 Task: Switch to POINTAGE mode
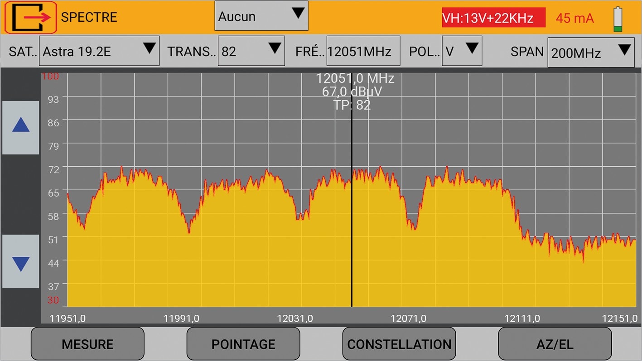243,344
